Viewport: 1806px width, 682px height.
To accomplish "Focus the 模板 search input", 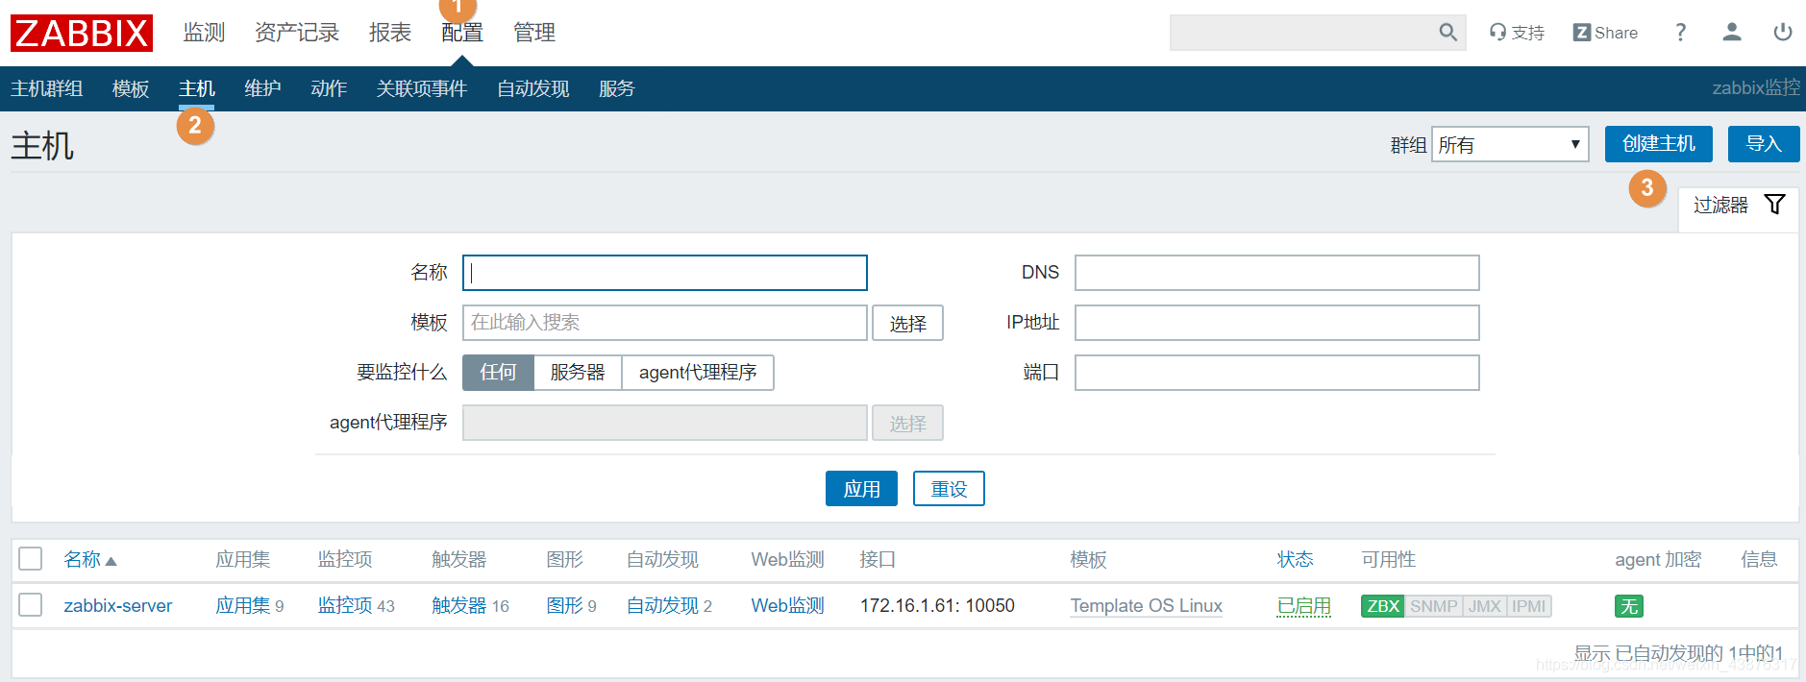I will tap(665, 323).
